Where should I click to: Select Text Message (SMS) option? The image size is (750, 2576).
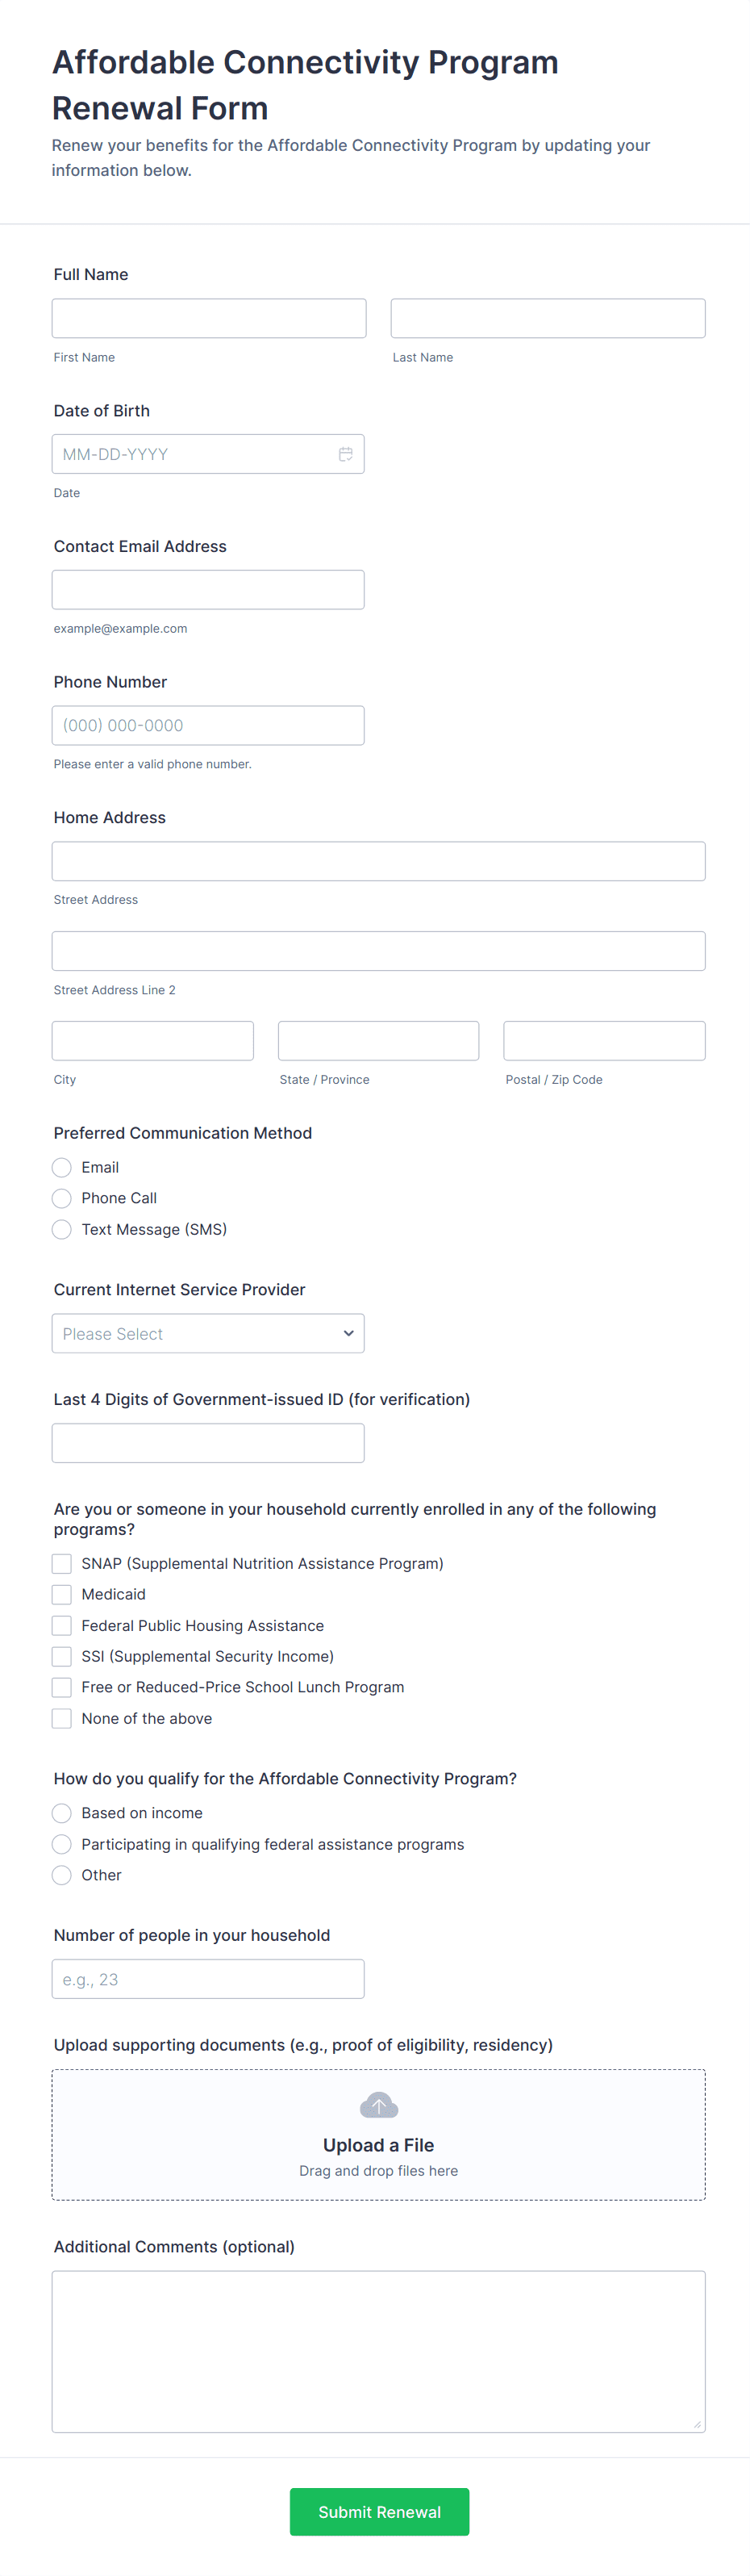click(x=62, y=1229)
